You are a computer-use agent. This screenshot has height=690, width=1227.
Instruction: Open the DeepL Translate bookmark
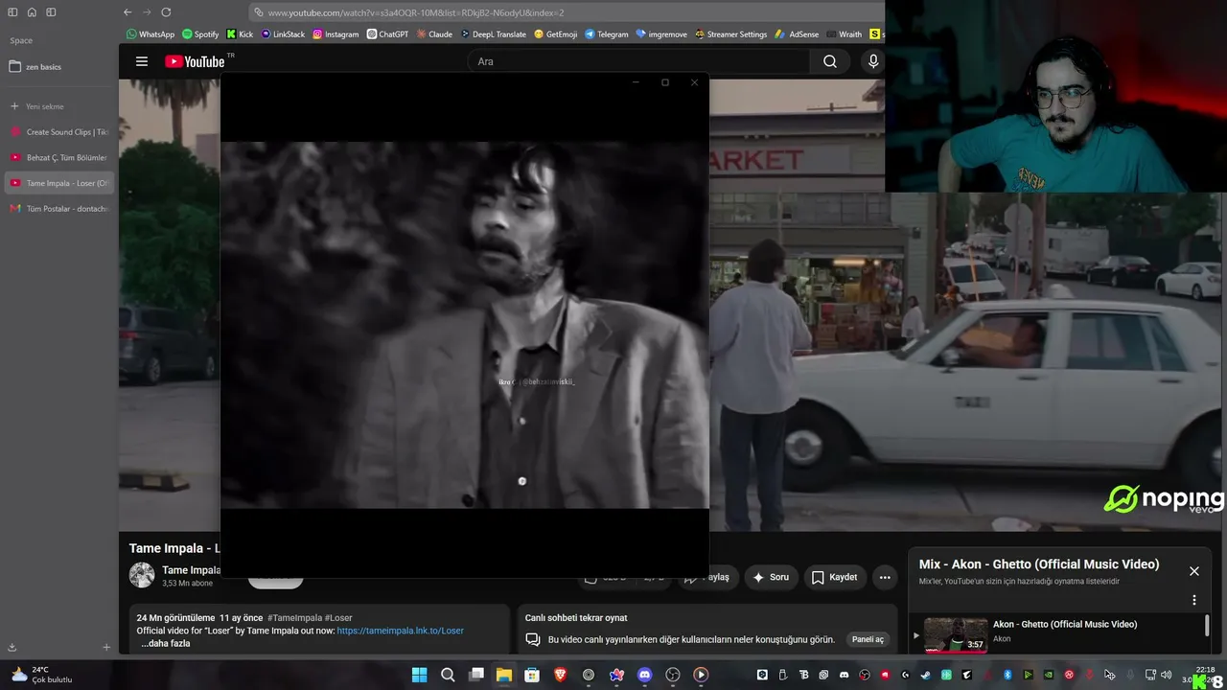tap(493, 34)
